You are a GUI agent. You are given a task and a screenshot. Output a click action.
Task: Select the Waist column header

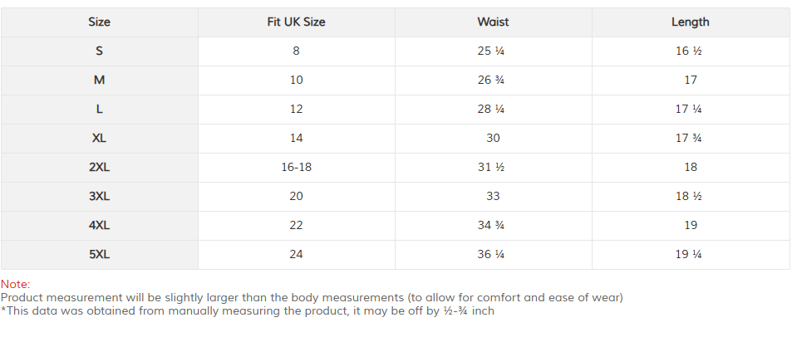pyautogui.click(x=493, y=22)
